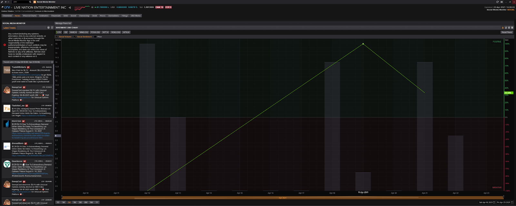Screen dimensions: 516x206
Task: Open TradeWithAlerts TWA avatar
Action: click(7, 70)
